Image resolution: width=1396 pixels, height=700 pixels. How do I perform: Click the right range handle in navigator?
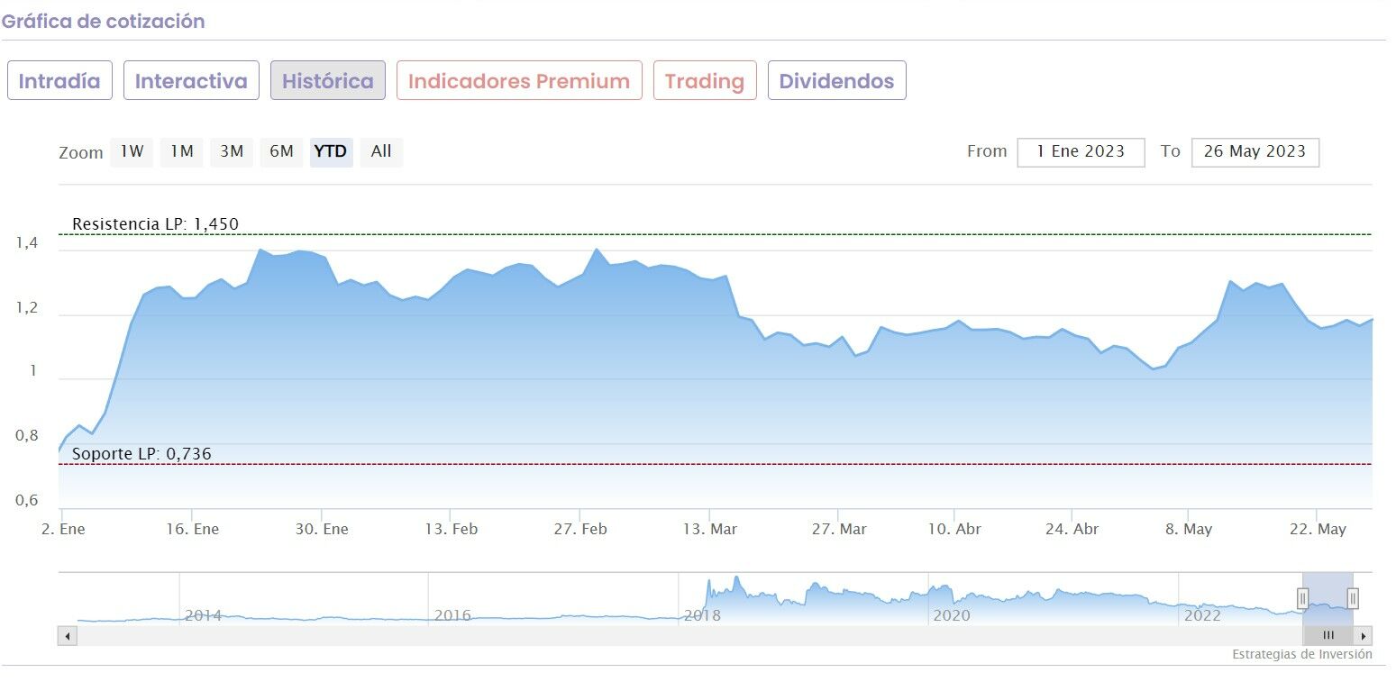tap(1353, 598)
